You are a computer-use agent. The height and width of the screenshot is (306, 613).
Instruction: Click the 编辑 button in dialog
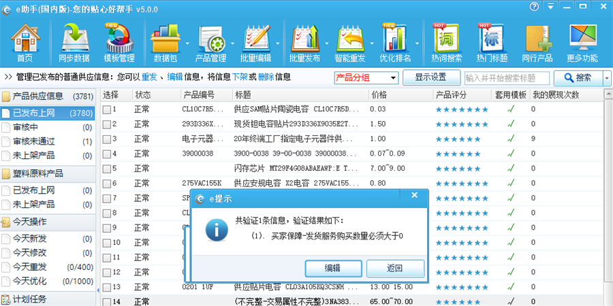pyautogui.click(x=333, y=268)
